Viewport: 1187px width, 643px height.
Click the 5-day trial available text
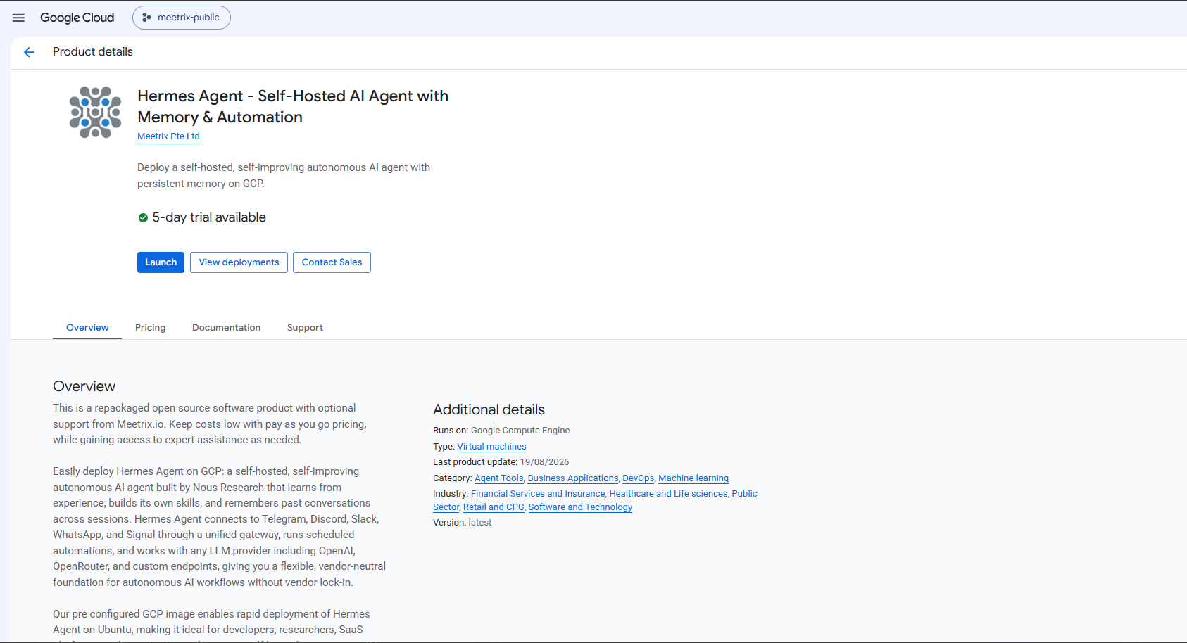click(209, 218)
